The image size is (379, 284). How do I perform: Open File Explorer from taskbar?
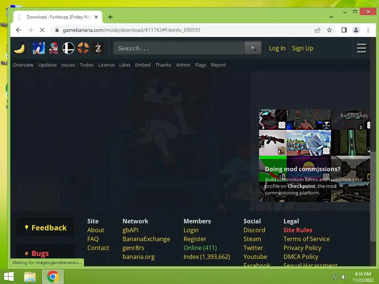pos(30,277)
